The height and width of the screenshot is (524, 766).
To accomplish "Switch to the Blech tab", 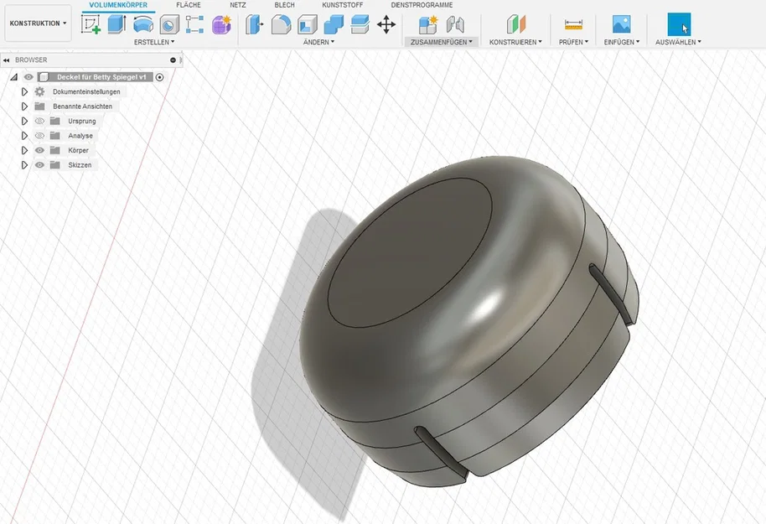I will click(x=284, y=5).
